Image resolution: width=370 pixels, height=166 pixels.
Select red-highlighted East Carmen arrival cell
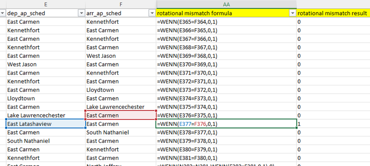pos(121,115)
